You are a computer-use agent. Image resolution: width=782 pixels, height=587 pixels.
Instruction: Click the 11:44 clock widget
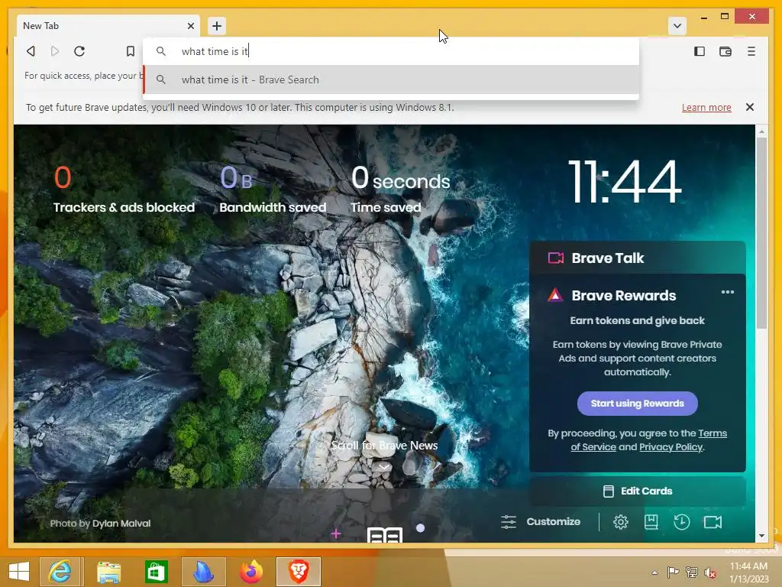click(625, 182)
